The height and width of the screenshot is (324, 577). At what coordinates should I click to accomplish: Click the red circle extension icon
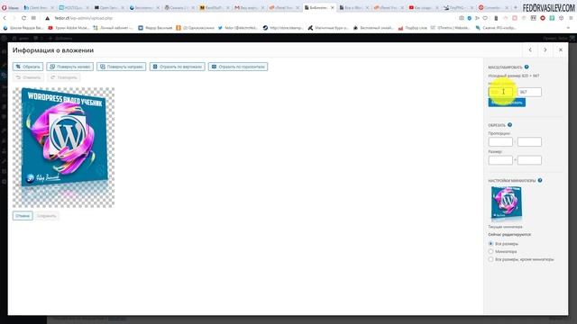click(x=543, y=18)
